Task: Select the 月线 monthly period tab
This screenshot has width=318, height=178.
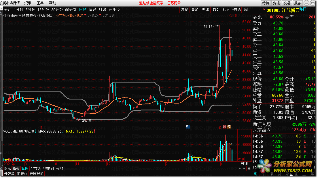Action: pyautogui.click(x=102, y=9)
